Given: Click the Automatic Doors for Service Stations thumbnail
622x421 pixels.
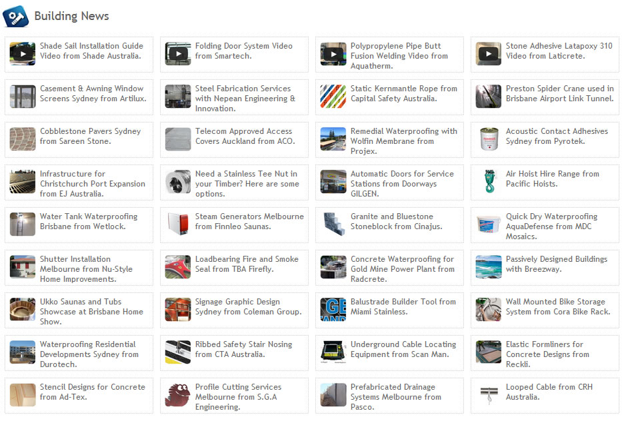Looking at the screenshot, I should [333, 182].
